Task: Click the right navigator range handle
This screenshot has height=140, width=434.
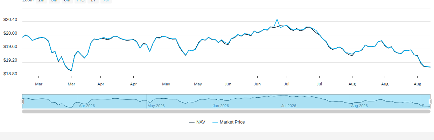Action: coord(430,101)
